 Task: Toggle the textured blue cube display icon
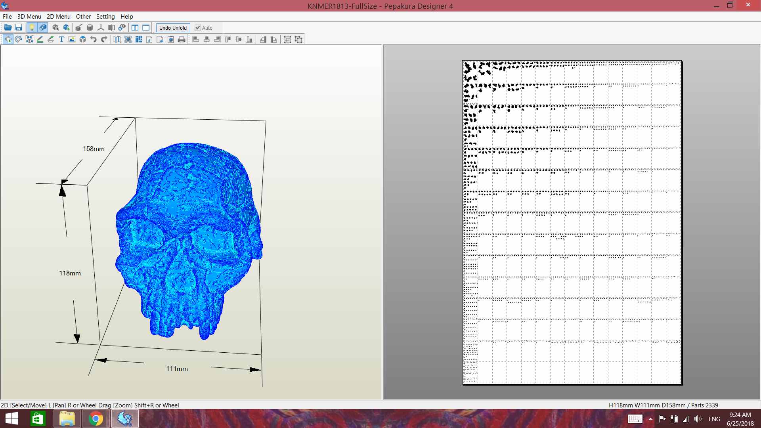[x=42, y=28]
